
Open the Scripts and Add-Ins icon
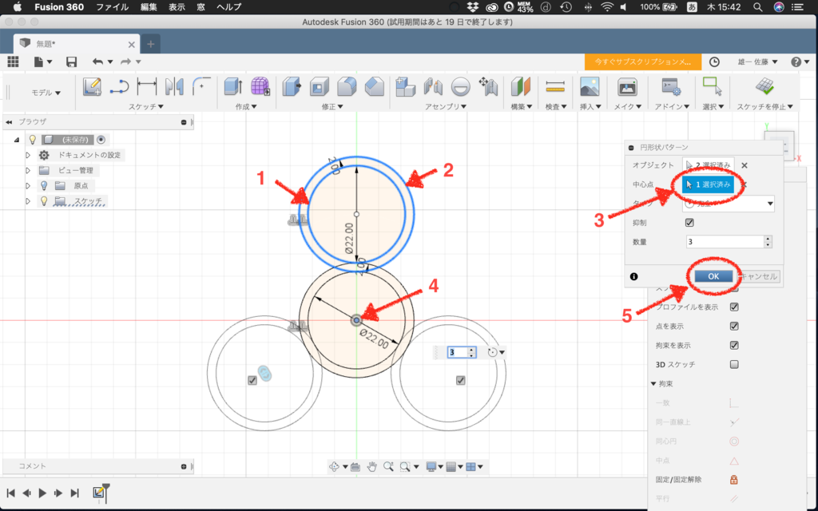tap(670, 86)
